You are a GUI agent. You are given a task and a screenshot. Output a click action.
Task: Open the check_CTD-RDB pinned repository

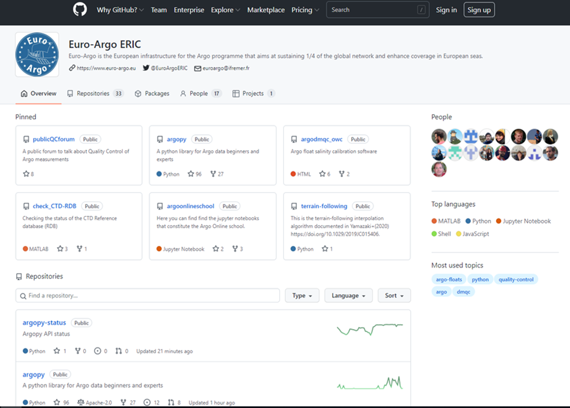click(x=55, y=206)
